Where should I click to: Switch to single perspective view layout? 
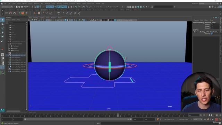click(x=2, y=55)
